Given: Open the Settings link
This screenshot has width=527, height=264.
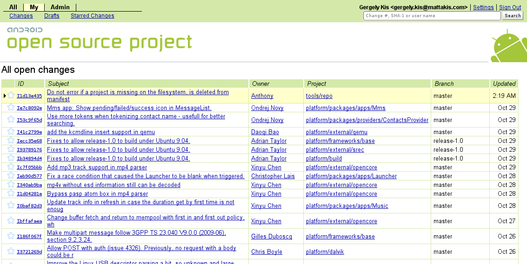Looking at the screenshot, I should point(483,7).
